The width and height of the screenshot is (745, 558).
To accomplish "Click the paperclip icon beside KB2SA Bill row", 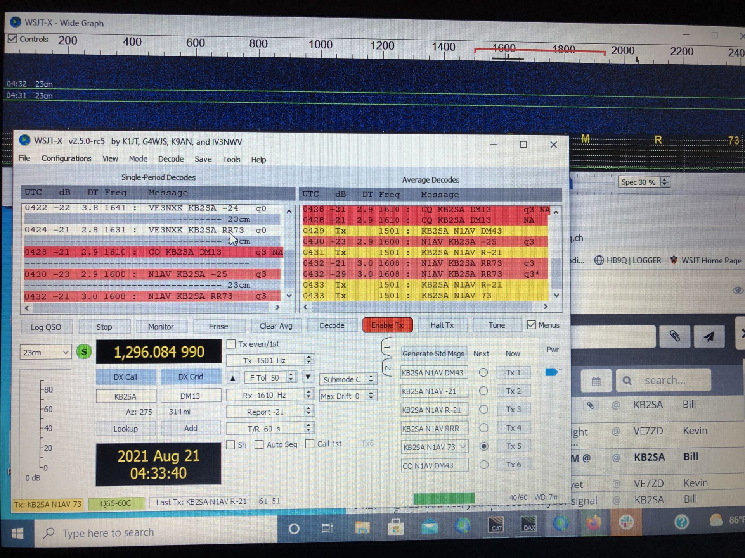I will [x=590, y=405].
